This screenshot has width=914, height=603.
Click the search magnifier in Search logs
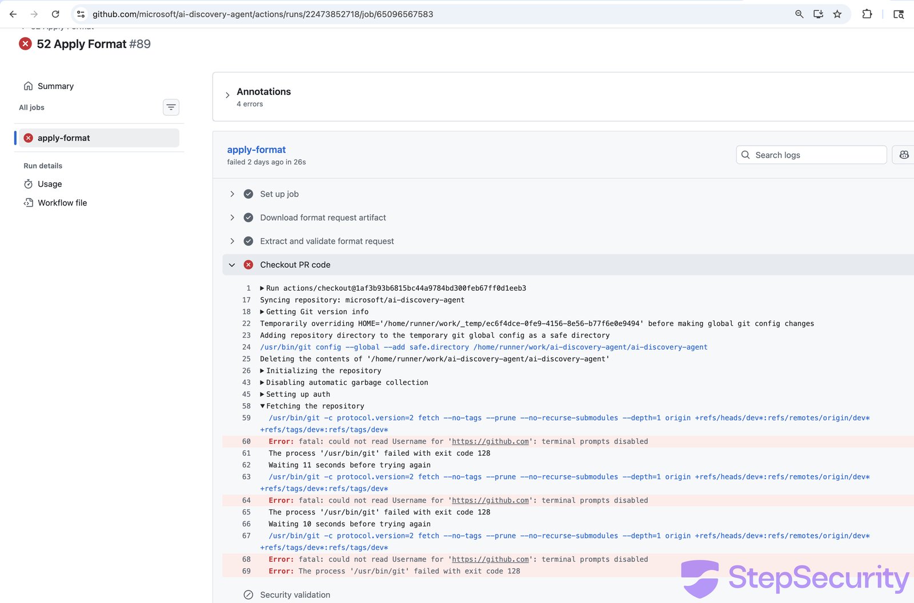(x=745, y=155)
